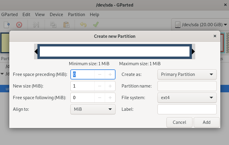Click the New partition toolbar icon
The width and height of the screenshot is (229, 145).
(x=7, y=24)
